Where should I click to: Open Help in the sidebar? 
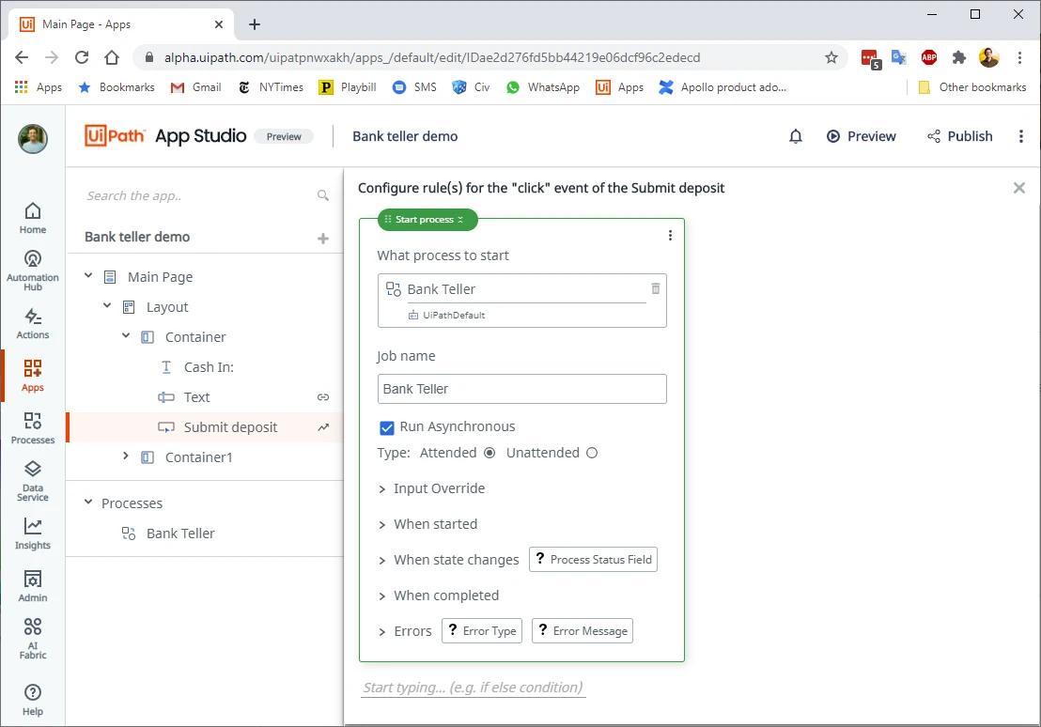(x=33, y=700)
